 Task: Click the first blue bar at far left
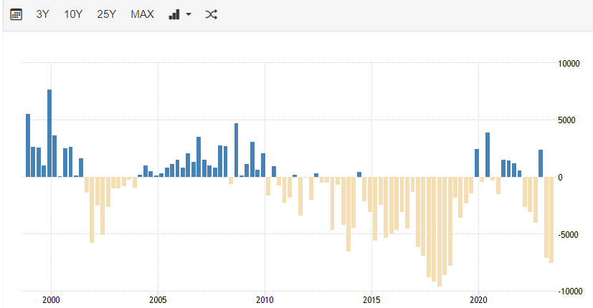click(28, 145)
